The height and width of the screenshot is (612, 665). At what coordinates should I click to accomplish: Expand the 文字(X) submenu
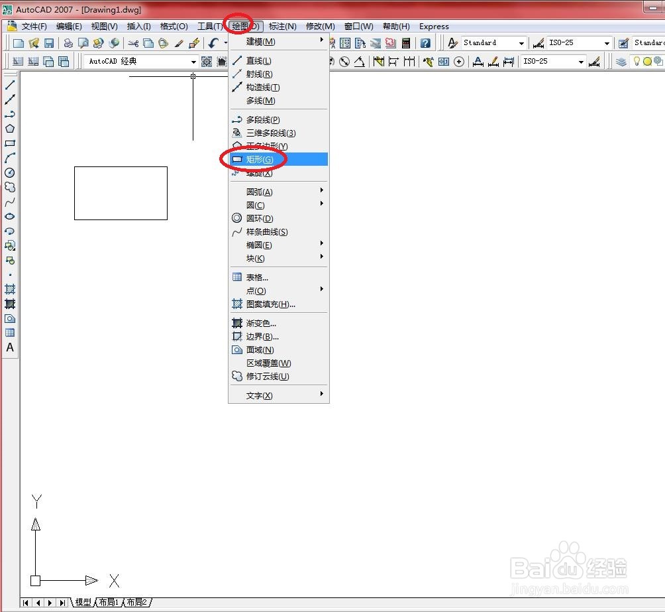coord(279,395)
